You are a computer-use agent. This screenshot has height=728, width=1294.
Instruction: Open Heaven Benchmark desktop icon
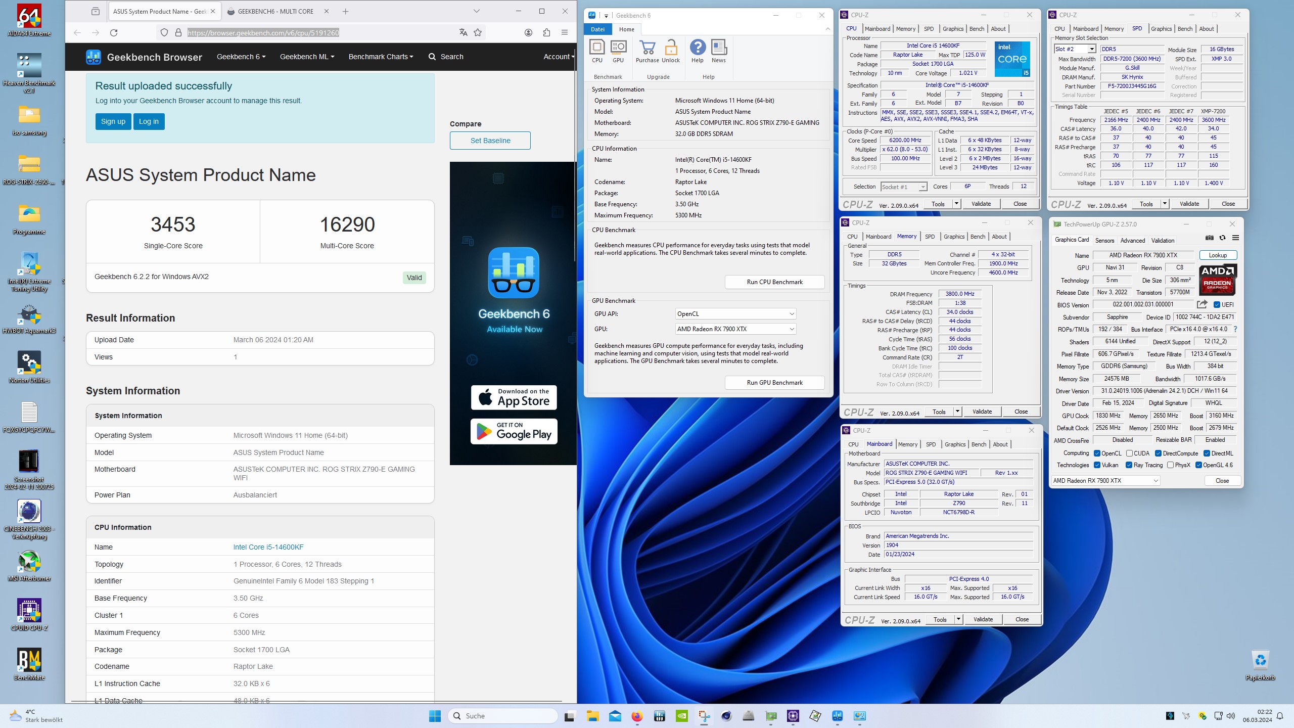(x=29, y=73)
